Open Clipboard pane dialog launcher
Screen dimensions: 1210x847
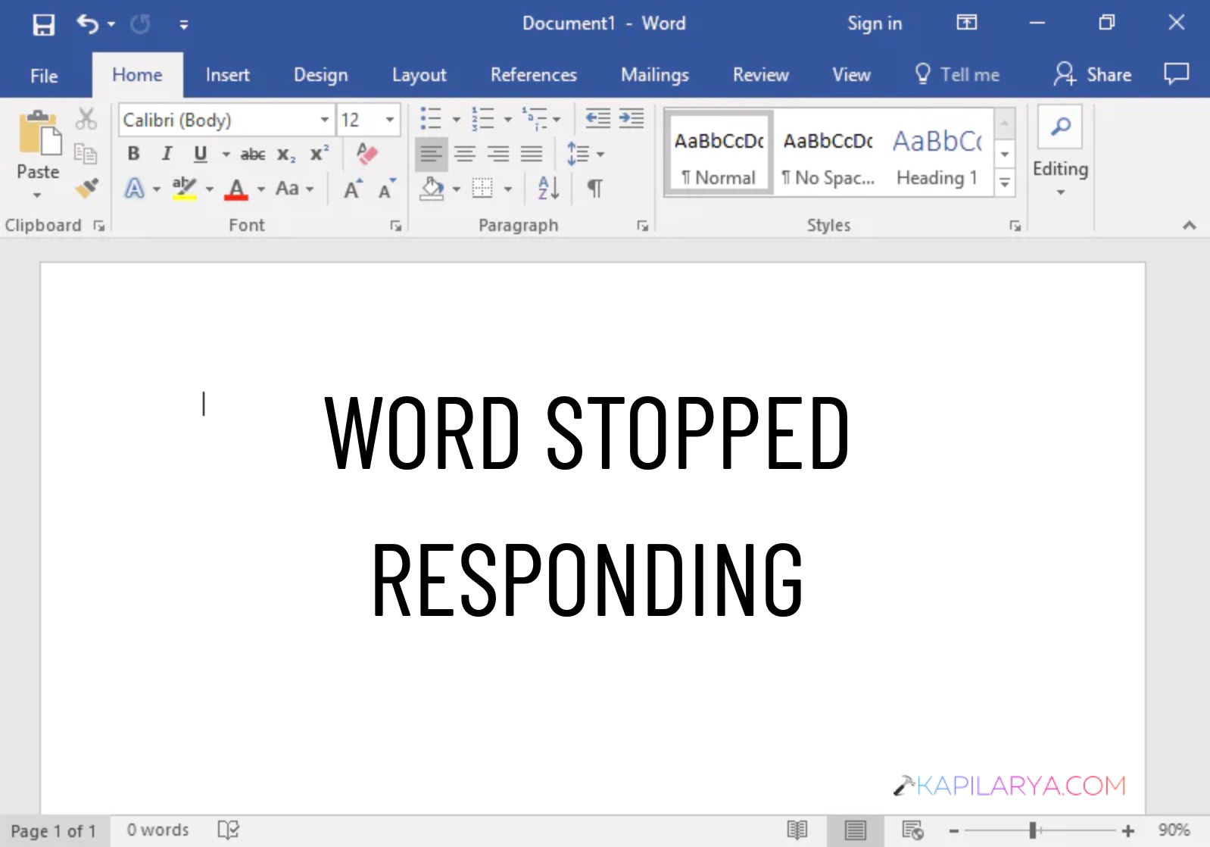point(99,226)
